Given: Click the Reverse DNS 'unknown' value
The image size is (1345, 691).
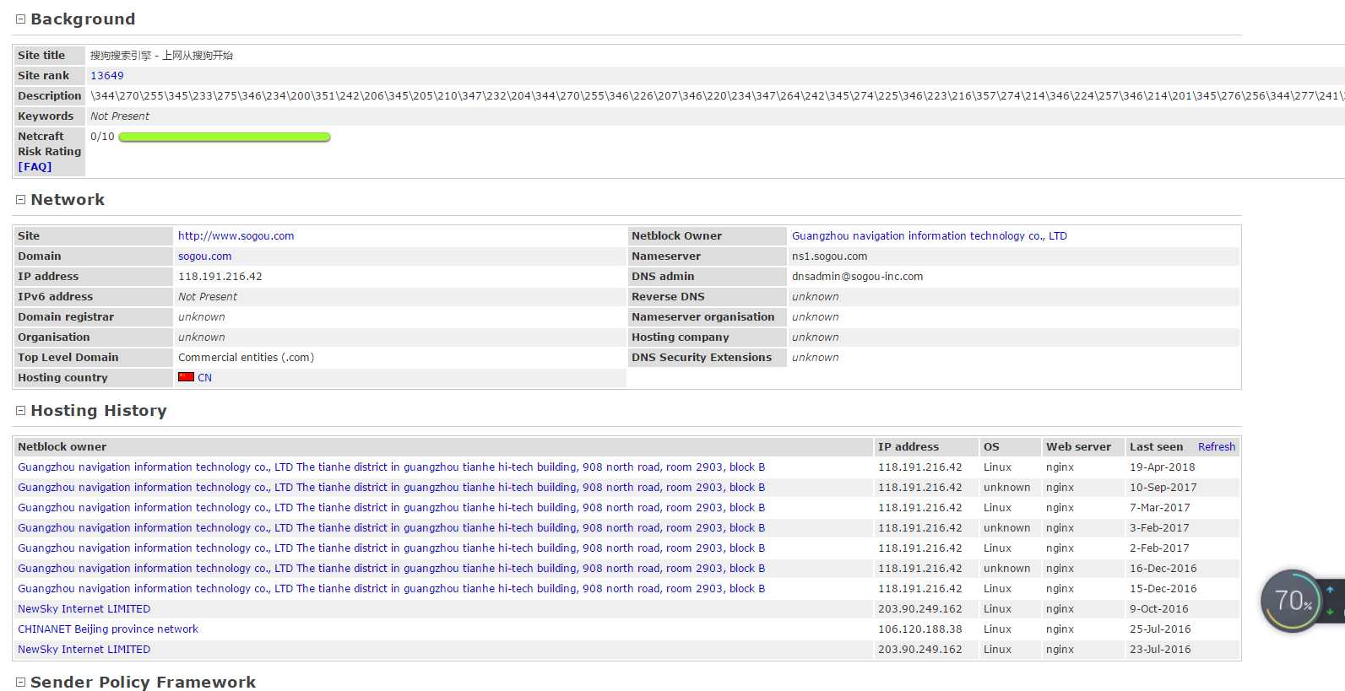Looking at the screenshot, I should tap(816, 296).
